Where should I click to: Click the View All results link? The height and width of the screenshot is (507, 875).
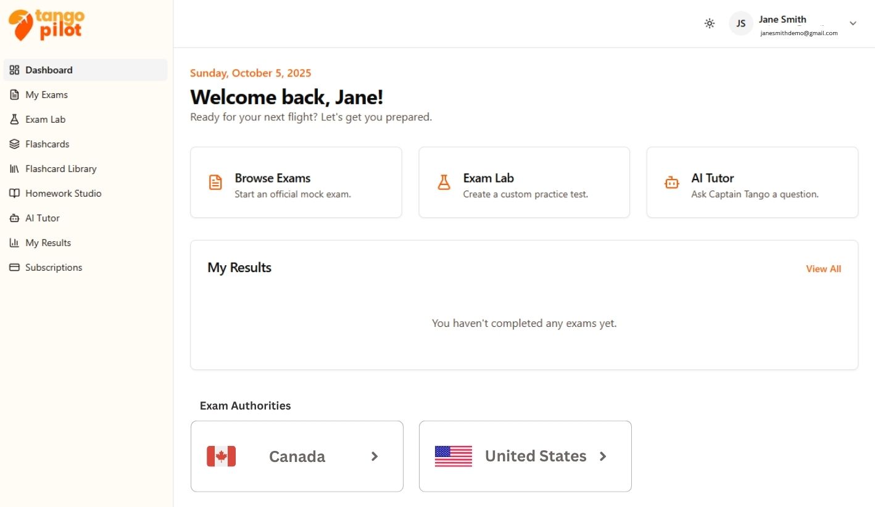click(x=823, y=269)
